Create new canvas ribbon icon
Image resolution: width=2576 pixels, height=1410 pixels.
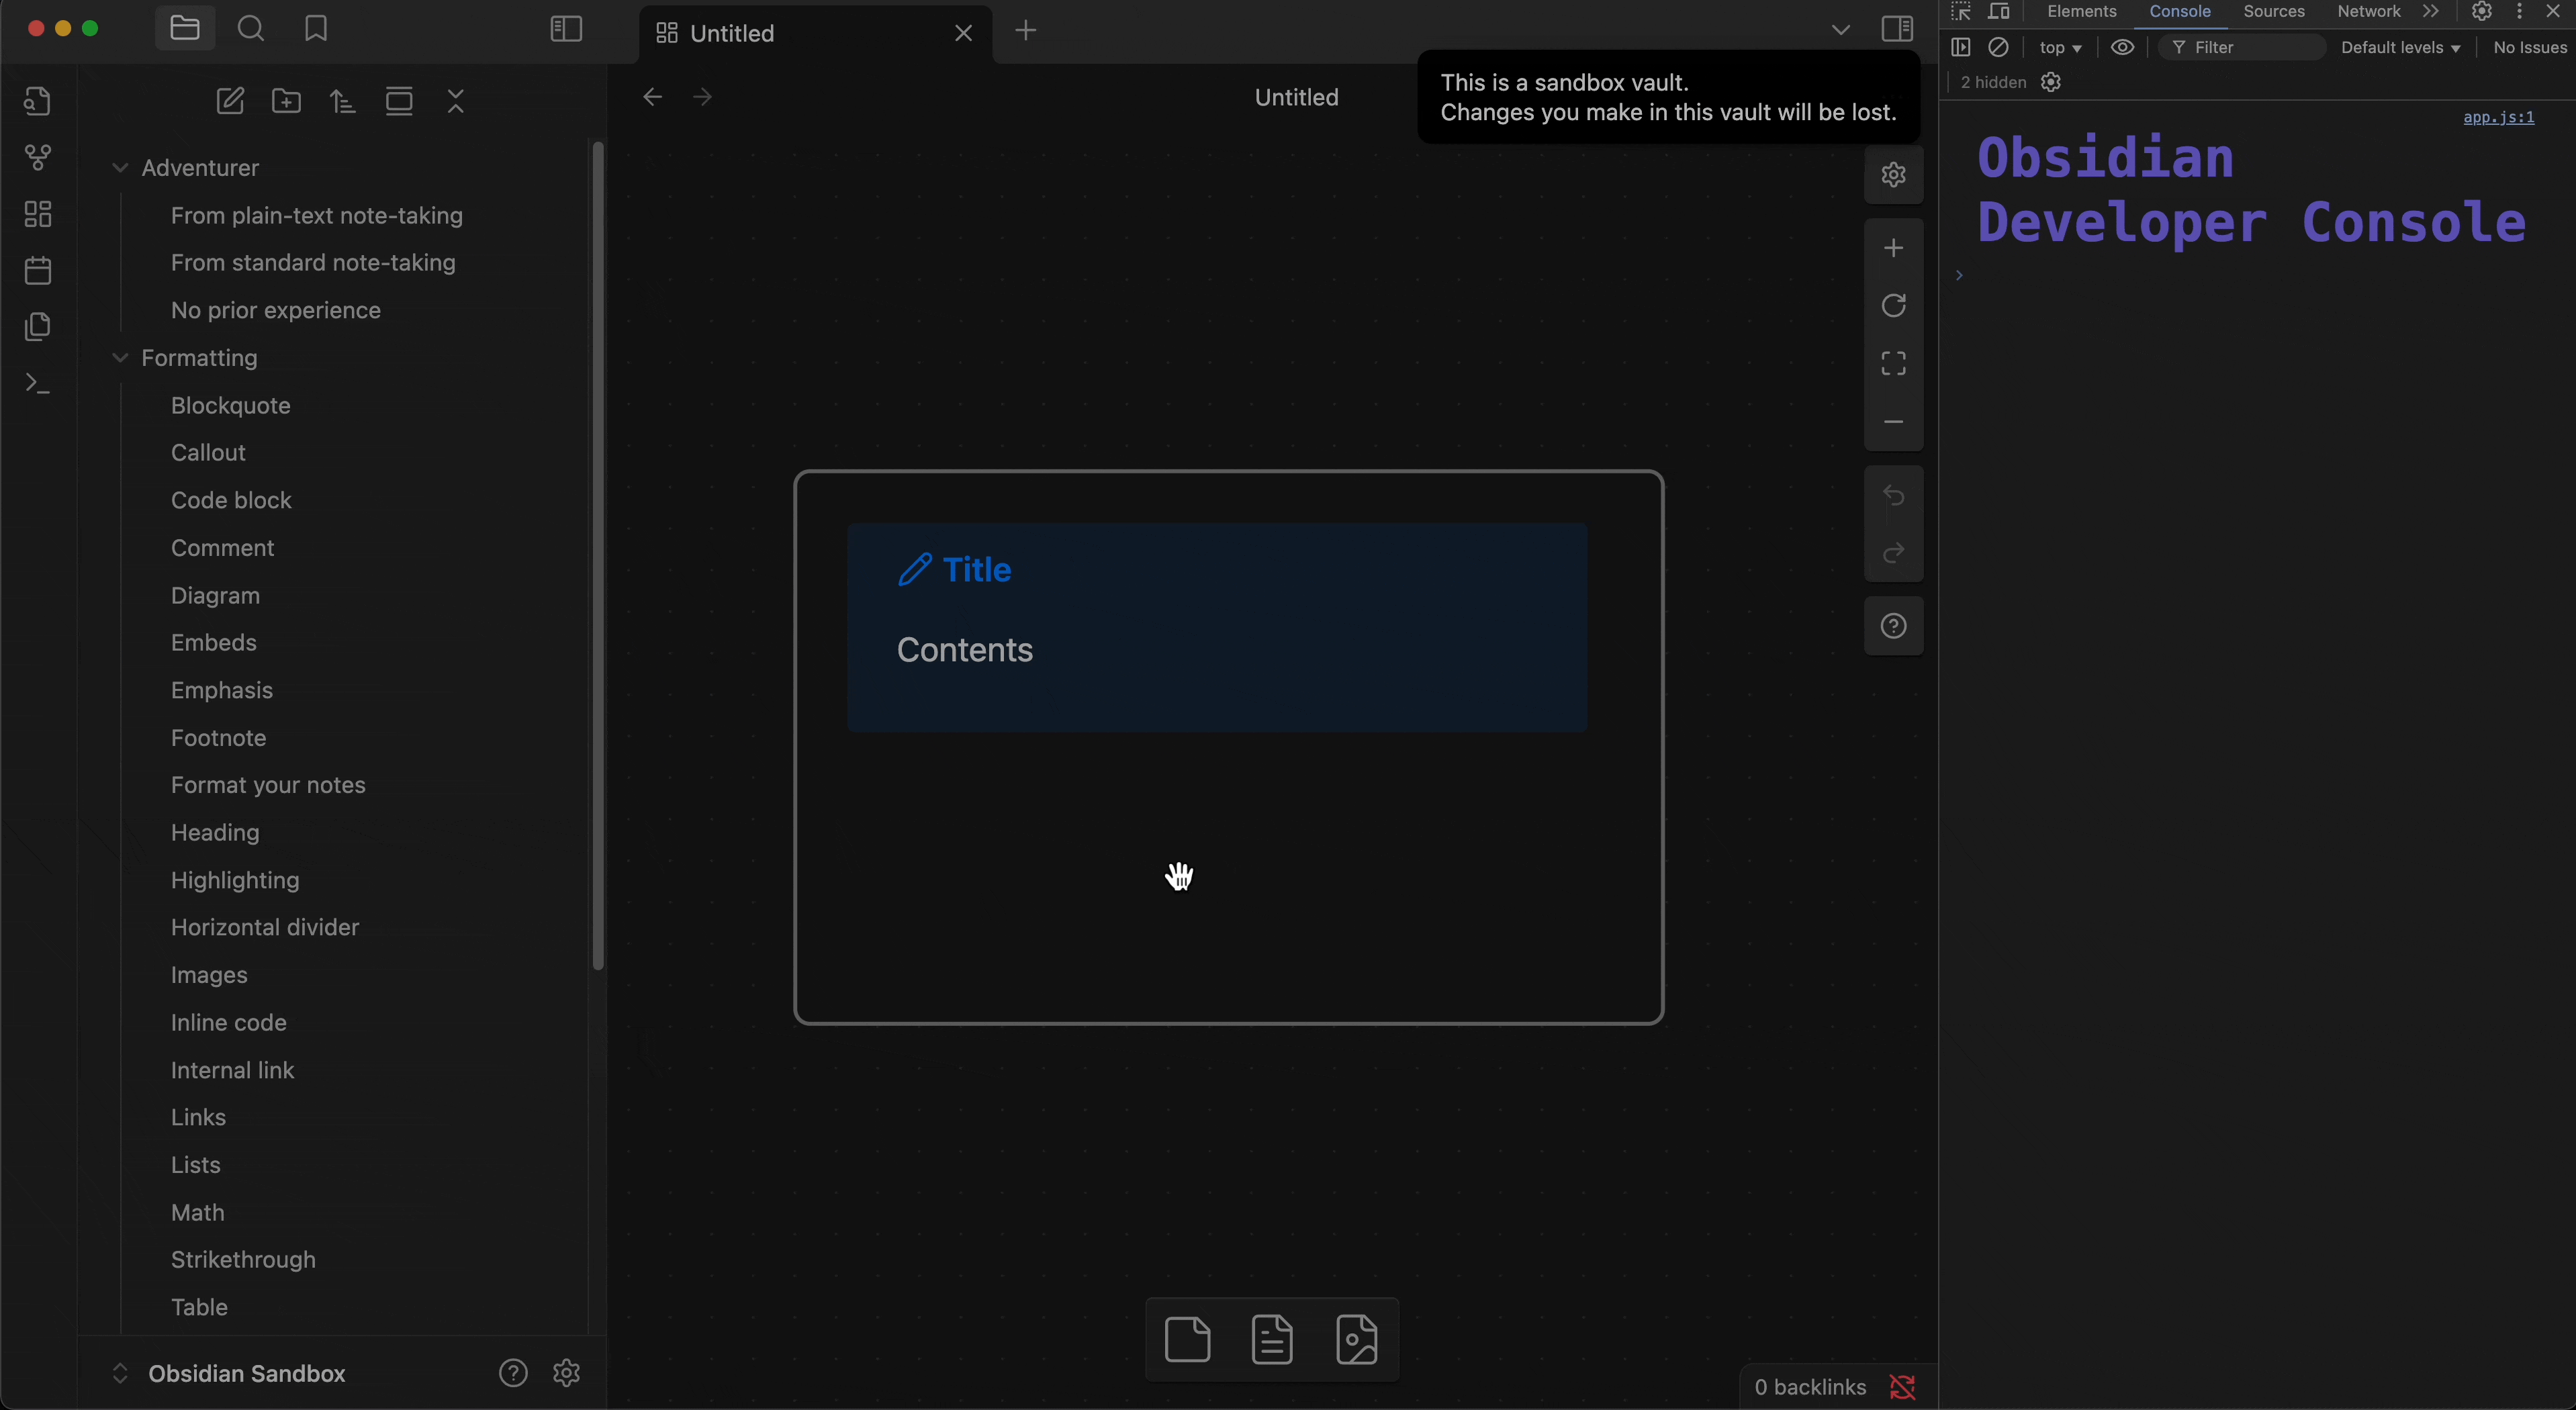point(38,214)
